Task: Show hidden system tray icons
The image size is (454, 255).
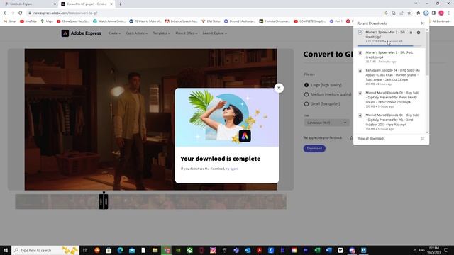Action: (x=414, y=250)
